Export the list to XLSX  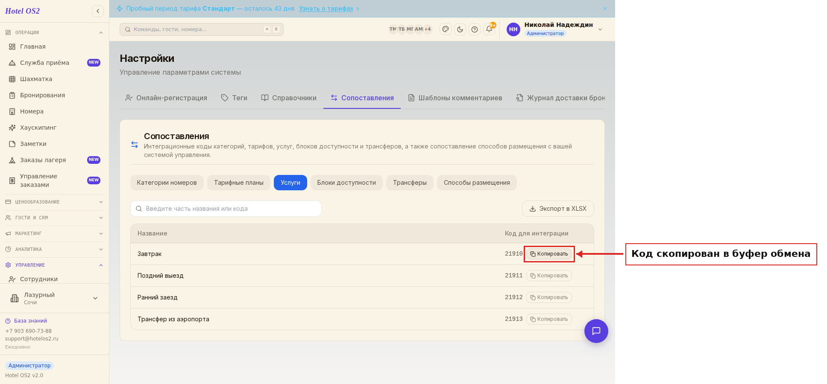pos(558,209)
